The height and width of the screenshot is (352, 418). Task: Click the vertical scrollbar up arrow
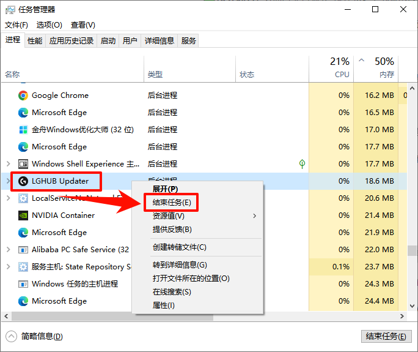click(412, 88)
